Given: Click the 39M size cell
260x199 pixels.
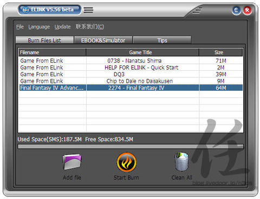Looking at the screenshot, I should point(221,74).
